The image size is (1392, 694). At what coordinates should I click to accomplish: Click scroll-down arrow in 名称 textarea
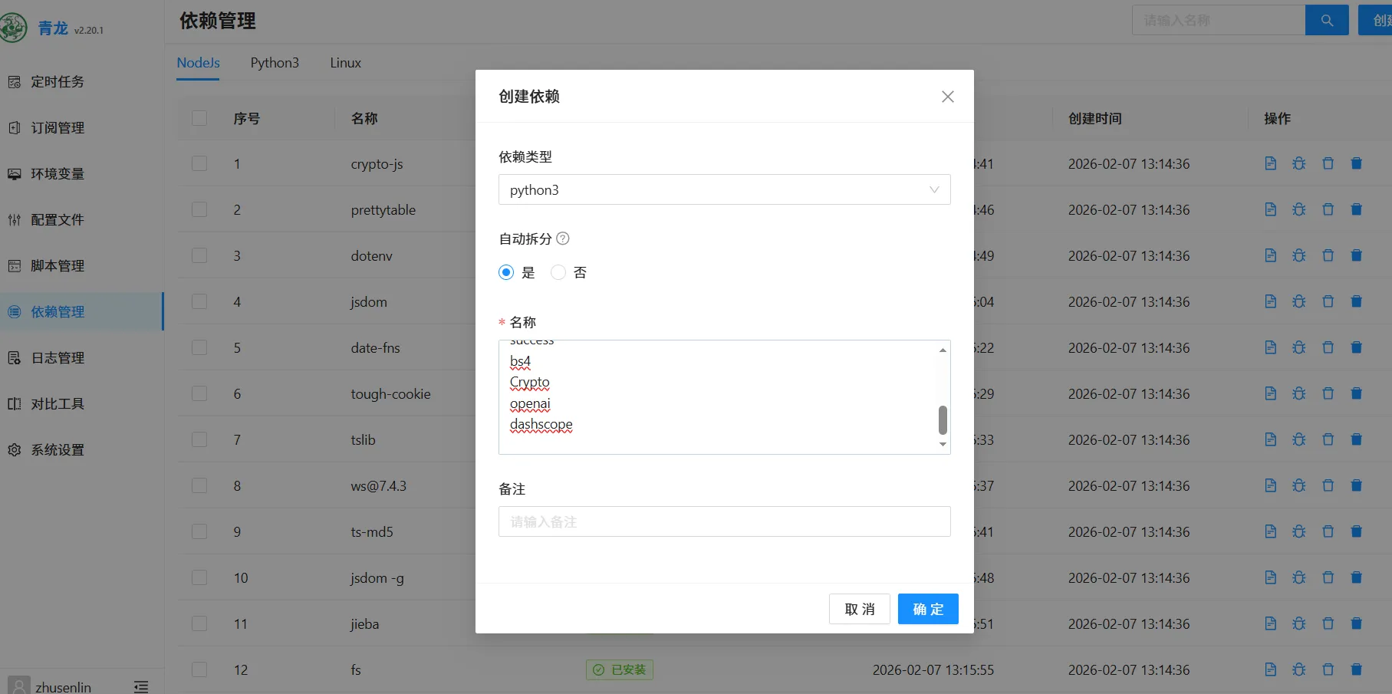coord(943,445)
